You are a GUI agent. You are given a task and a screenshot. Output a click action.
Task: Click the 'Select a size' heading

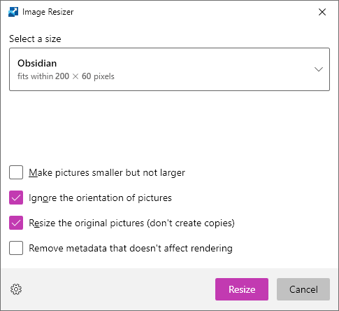35,39
